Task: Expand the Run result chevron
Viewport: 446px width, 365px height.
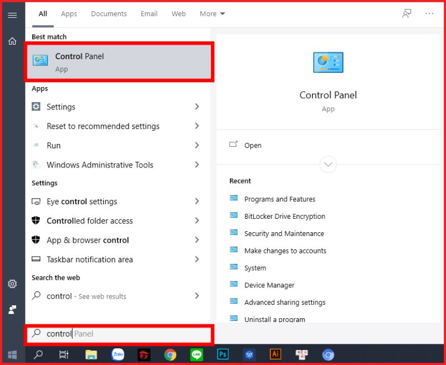Action: point(197,145)
